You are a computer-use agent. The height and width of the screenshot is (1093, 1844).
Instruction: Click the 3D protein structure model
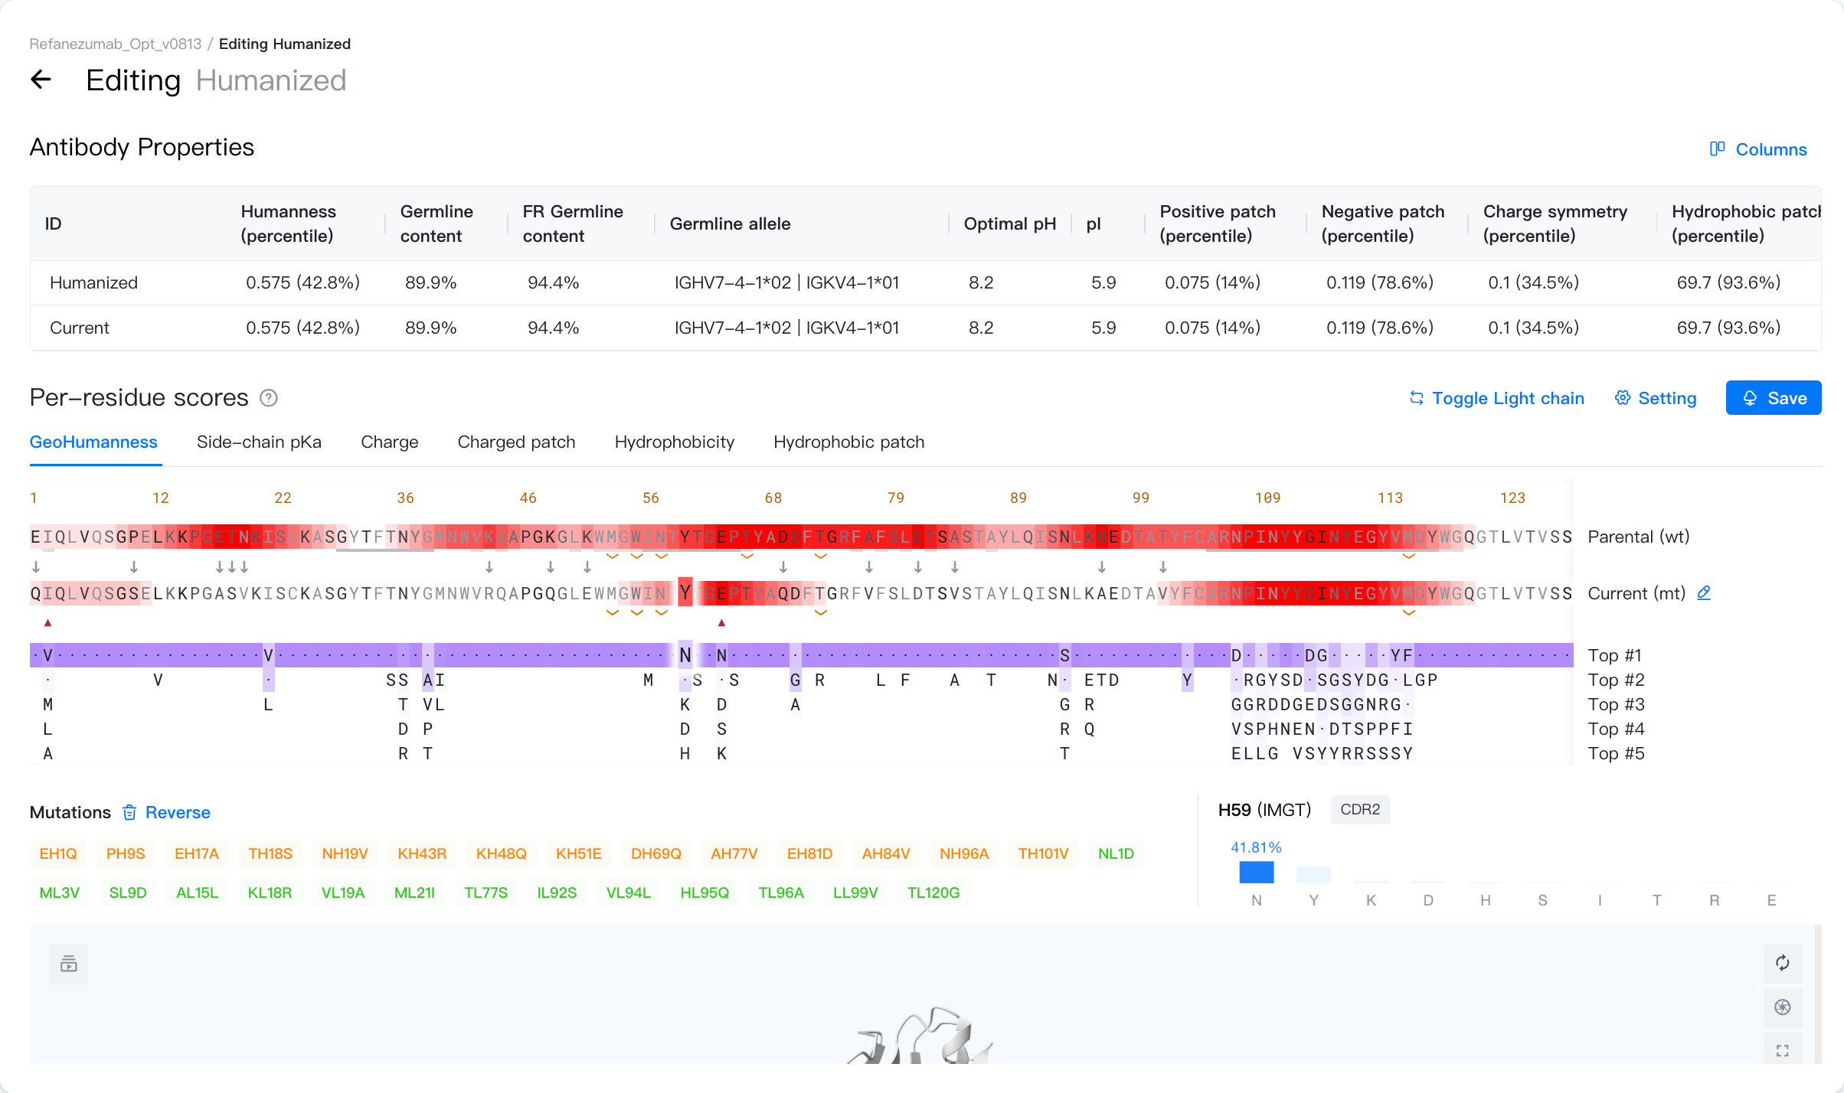[x=919, y=1036]
